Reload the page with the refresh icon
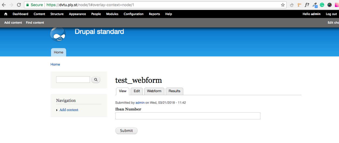Screen dimensions: 339x143 pos(19,5)
